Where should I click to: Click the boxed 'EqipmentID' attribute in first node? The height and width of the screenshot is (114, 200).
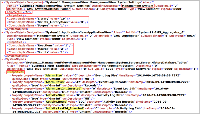click(19, 12)
